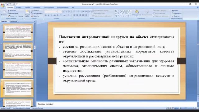Expand the shapes gallery More arrow
The width and height of the screenshot is (199, 112).
click(131, 16)
